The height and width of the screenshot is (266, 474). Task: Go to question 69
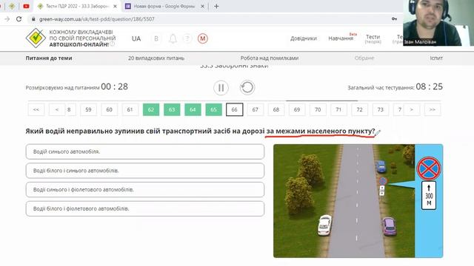297,109
